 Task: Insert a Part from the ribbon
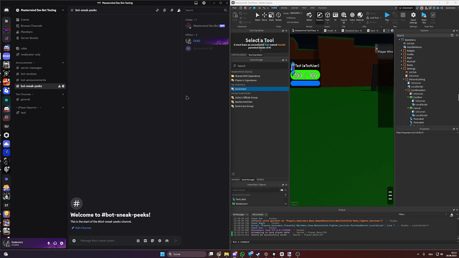click(x=328, y=17)
